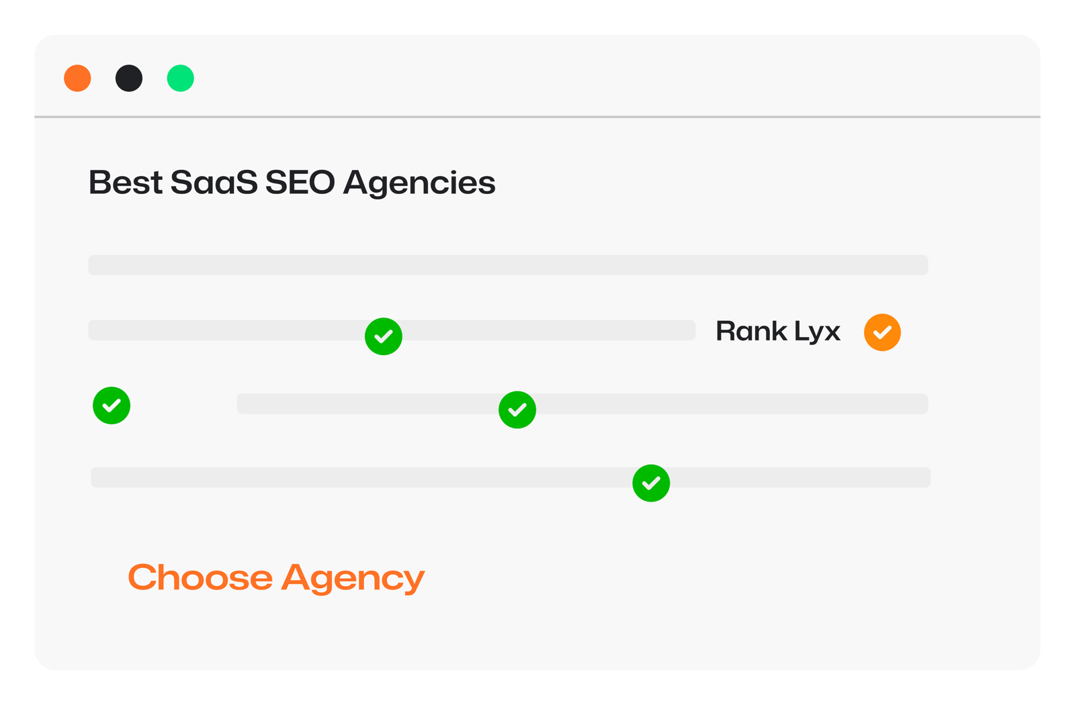Click the word "Agencies" in the heading
The height and width of the screenshot is (705, 1075).
[x=419, y=184]
